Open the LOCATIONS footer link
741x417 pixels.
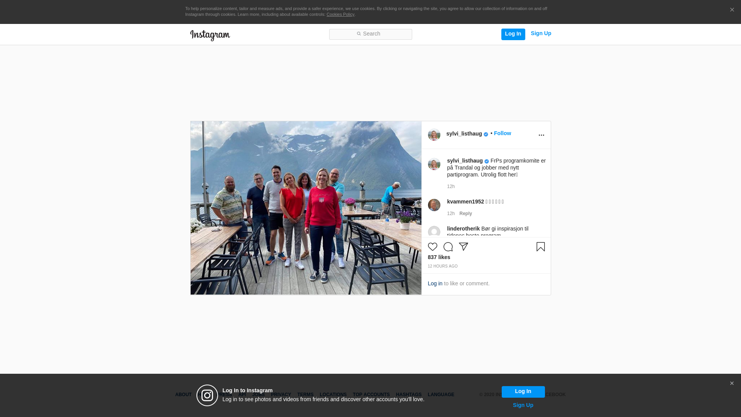[x=333, y=395]
